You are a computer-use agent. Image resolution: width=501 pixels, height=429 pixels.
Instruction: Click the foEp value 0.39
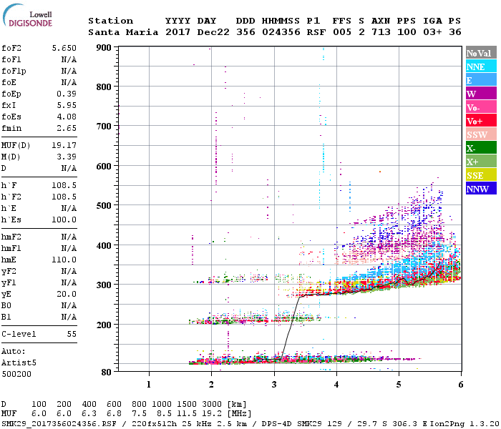coord(67,94)
